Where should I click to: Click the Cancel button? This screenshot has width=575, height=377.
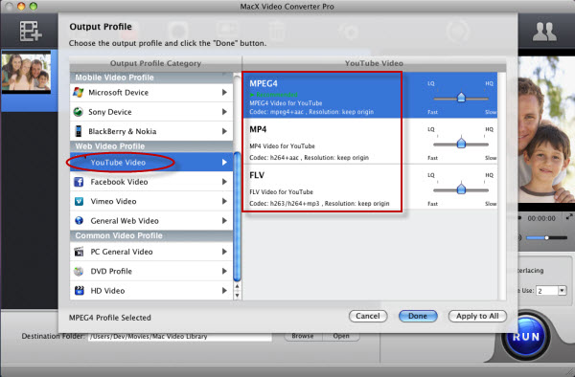click(368, 316)
